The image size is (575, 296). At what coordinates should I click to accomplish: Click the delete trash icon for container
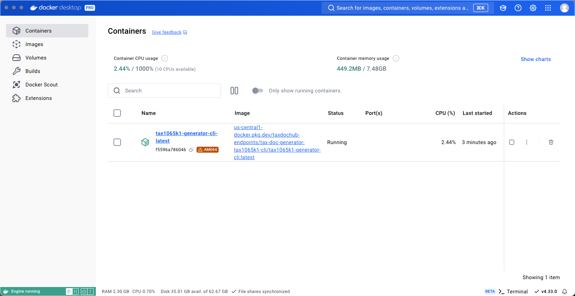pos(551,142)
